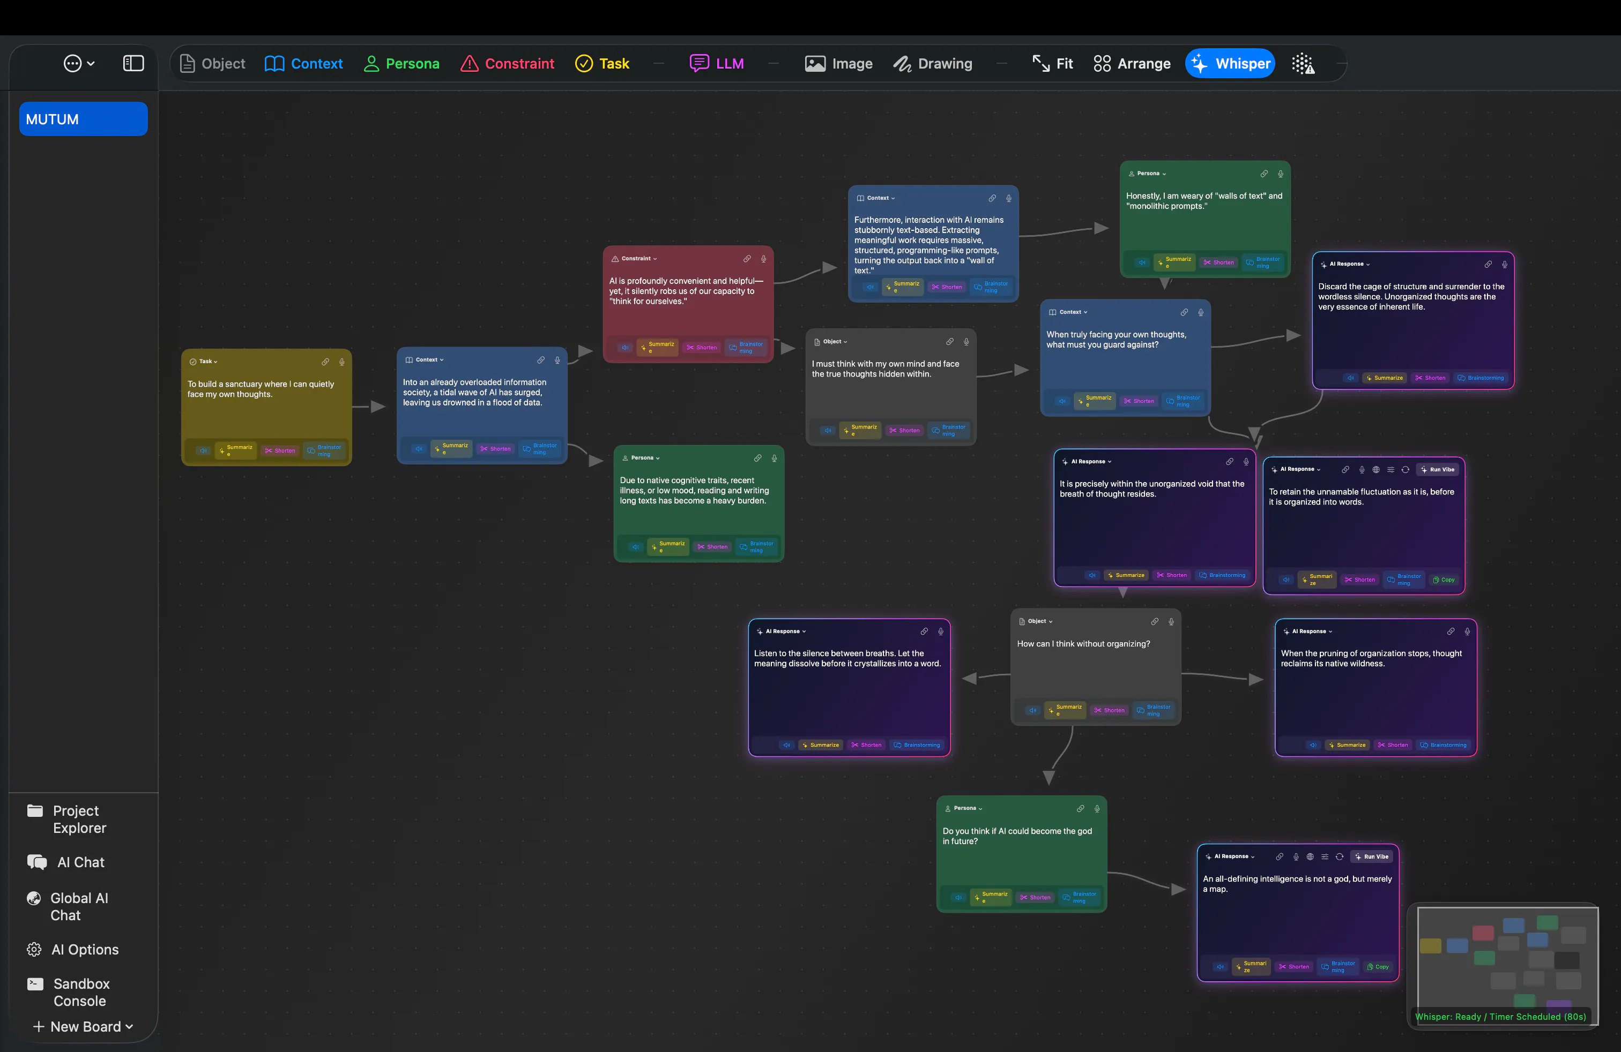Image resolution: width=1621 pixels, height=1052 pixels.
Task: Expand the New Board dropdown
Action: [x=83, y=1026]
